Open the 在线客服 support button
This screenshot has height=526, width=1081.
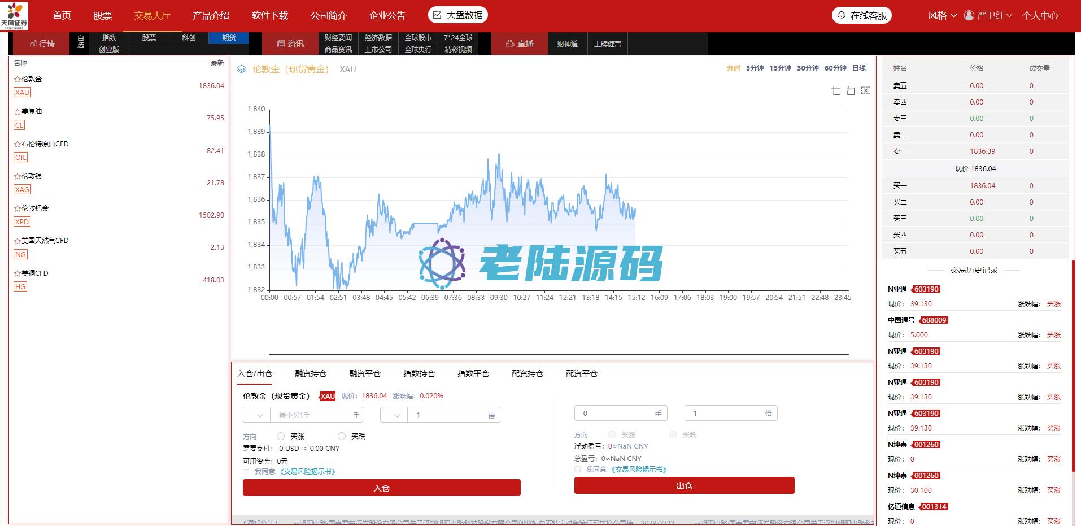coord(861,15)
